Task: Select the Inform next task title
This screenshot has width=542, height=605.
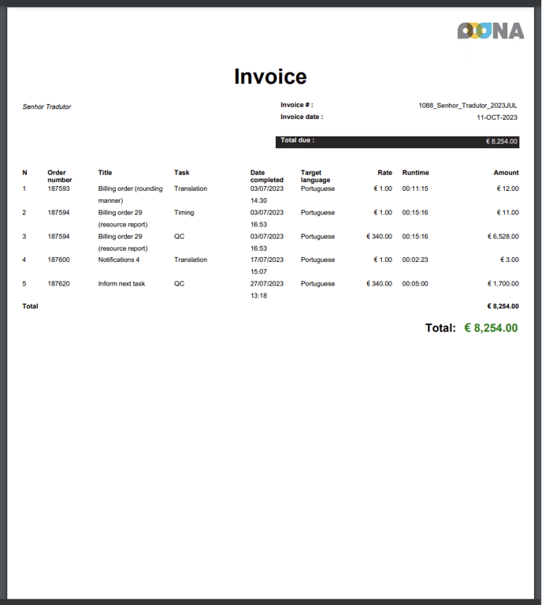Action: (x=121, y=283)
